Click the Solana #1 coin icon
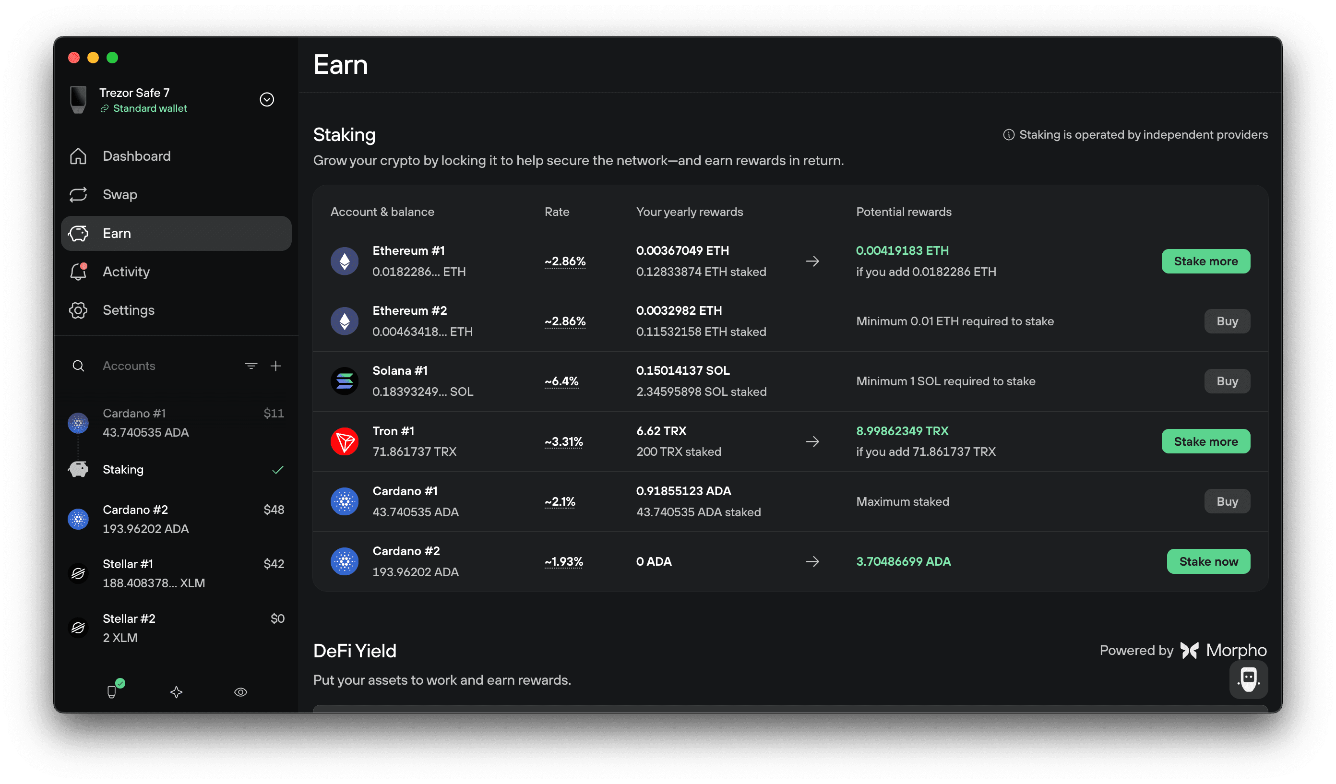The height and width of the screenshot is (784, 1336). (x=345, y=381)
